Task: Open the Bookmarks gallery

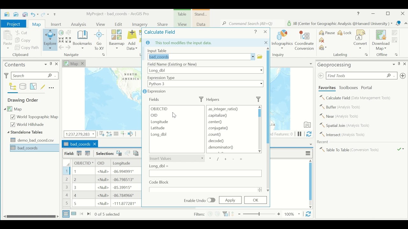Action: (82, 40)
